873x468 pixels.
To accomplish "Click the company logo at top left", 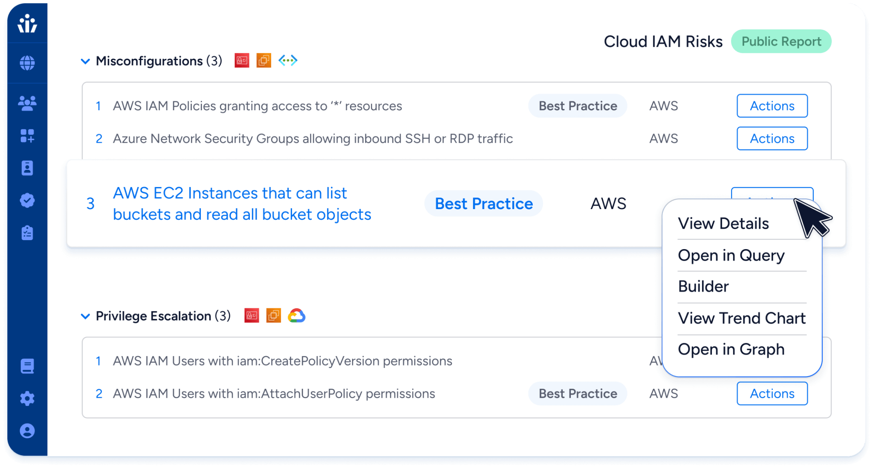I will (x=27, y=23).
